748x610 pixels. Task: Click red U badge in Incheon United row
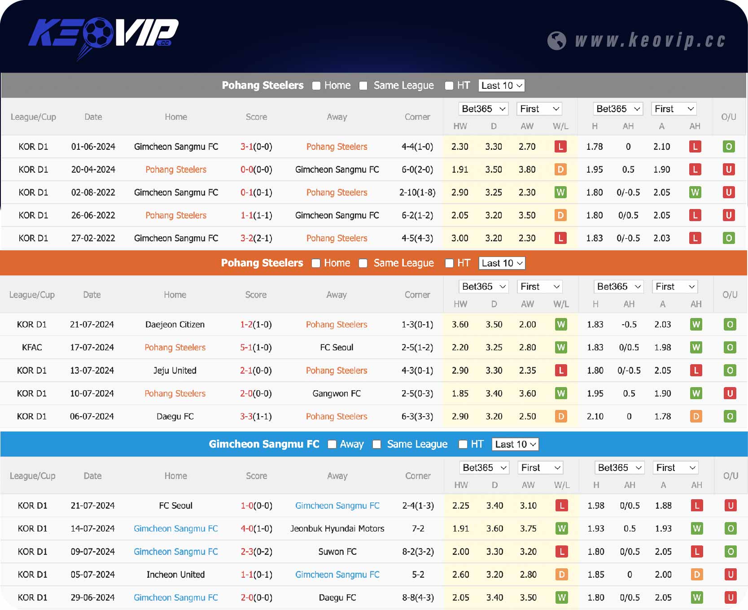click(x=730, y=575)
